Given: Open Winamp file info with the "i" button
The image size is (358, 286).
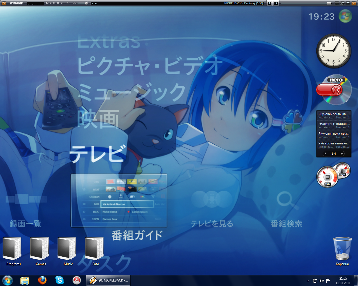Looking at the screenshot, I should click(270, 3).
